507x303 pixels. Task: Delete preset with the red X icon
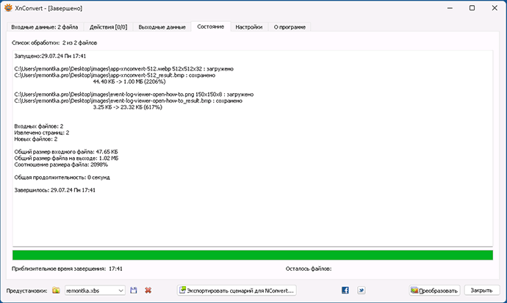148,291
